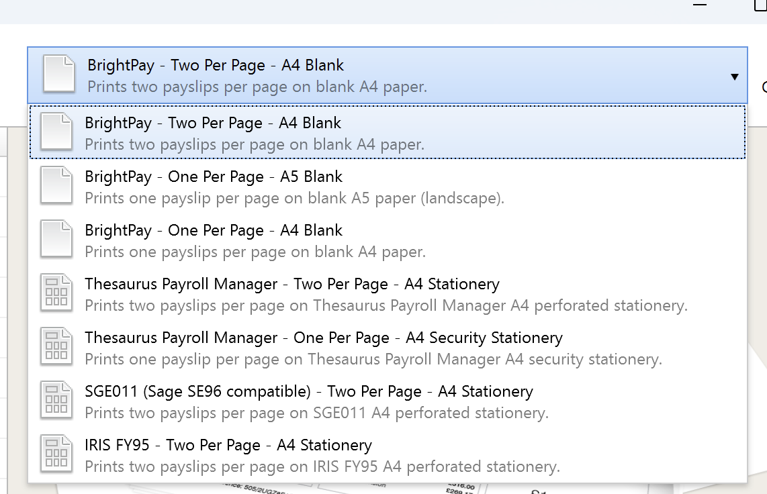Viewport: 767px width, 494px height.
Task: Choose IRIS FY95 Two Per Page A4 Stationery
Action: click(x=388, y=454)
